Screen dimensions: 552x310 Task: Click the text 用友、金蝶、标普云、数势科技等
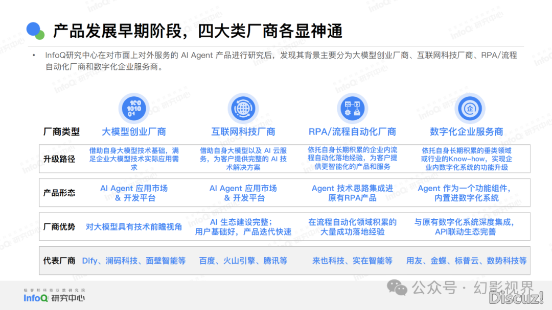467,261
